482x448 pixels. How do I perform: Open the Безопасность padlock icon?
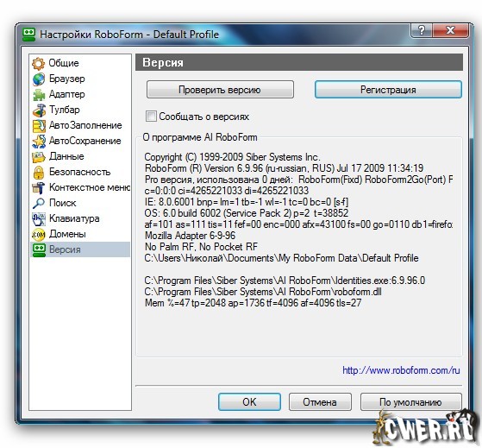(39, 173)
